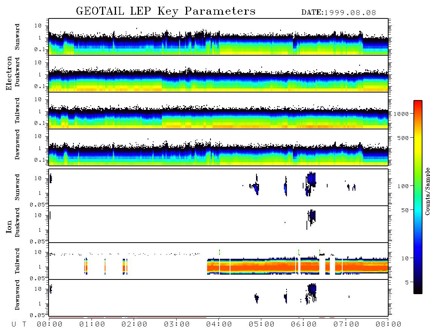The image size is (430, 331).
Task: Select the 05:00 time tick label
Action: (x=262, y=324)
